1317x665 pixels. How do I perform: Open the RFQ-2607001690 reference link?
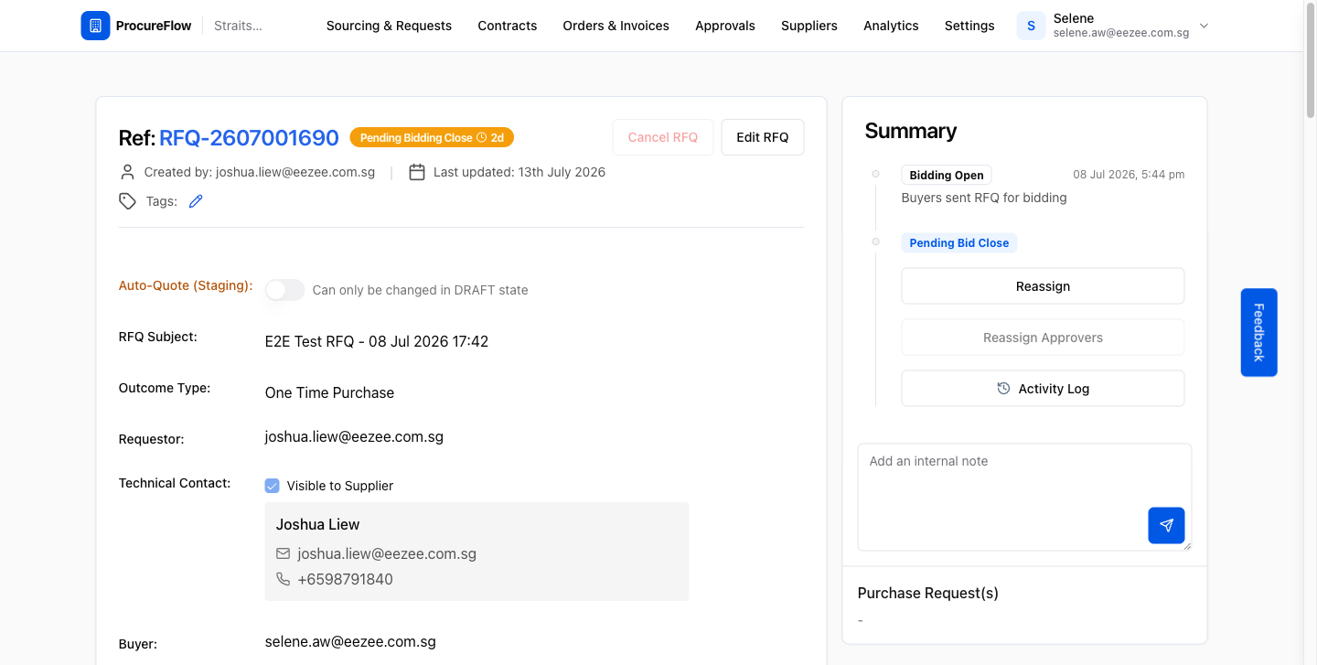pos(249,138)
